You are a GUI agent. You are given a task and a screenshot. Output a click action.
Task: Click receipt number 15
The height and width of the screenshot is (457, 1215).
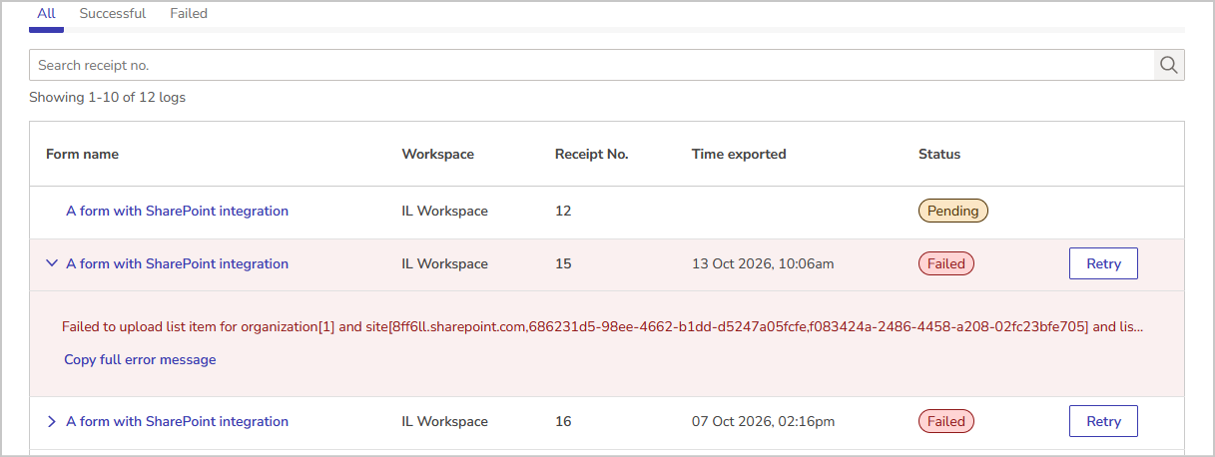click(563, 264)
